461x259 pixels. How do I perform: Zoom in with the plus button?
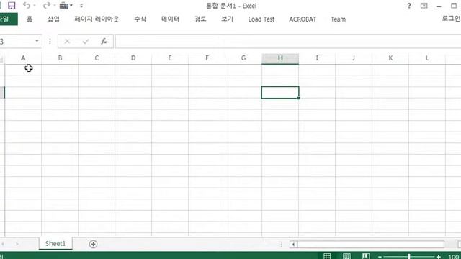pos(439,257)
